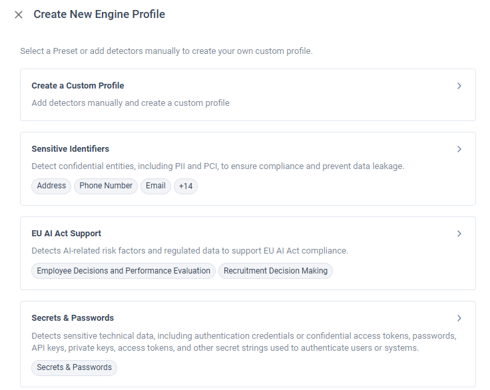Select the Recruitment Decision Making chip

(276, 271)
